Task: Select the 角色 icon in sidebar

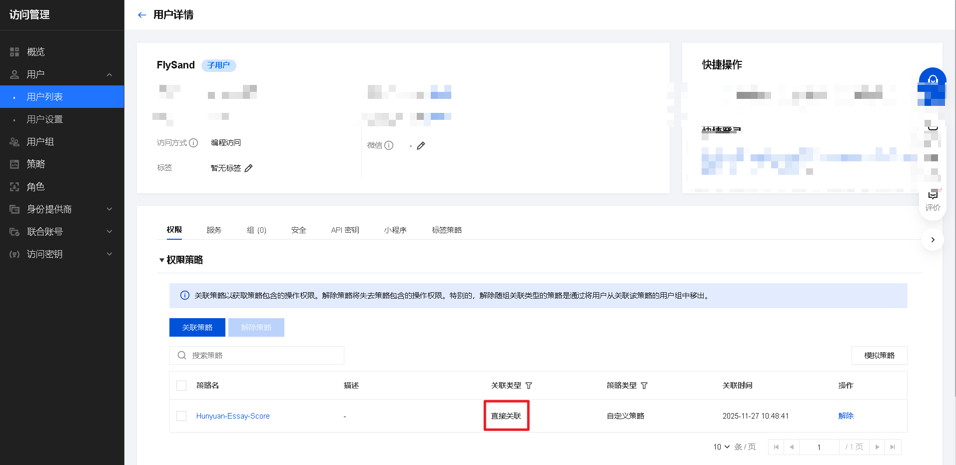Action: click(x=14, y=187)
